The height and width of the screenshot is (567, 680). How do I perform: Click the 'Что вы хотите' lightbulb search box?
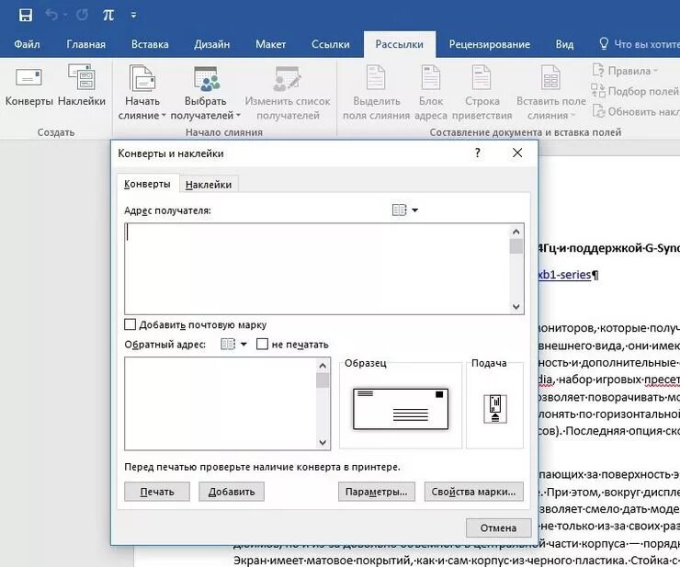point(639,44)
